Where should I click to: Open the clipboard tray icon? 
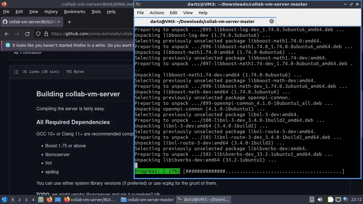(330, 200)
